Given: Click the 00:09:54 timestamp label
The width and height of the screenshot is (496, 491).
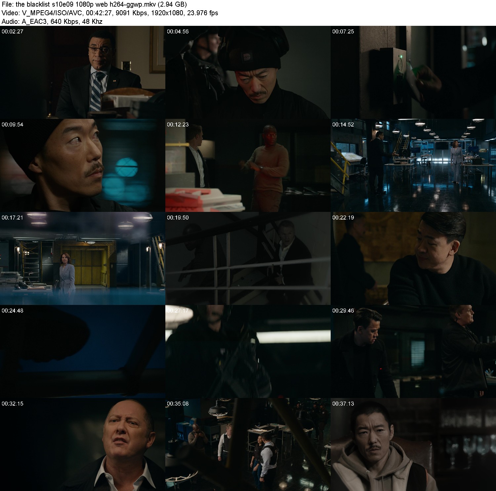Looking at the screenshot, I should click(13, 124).
